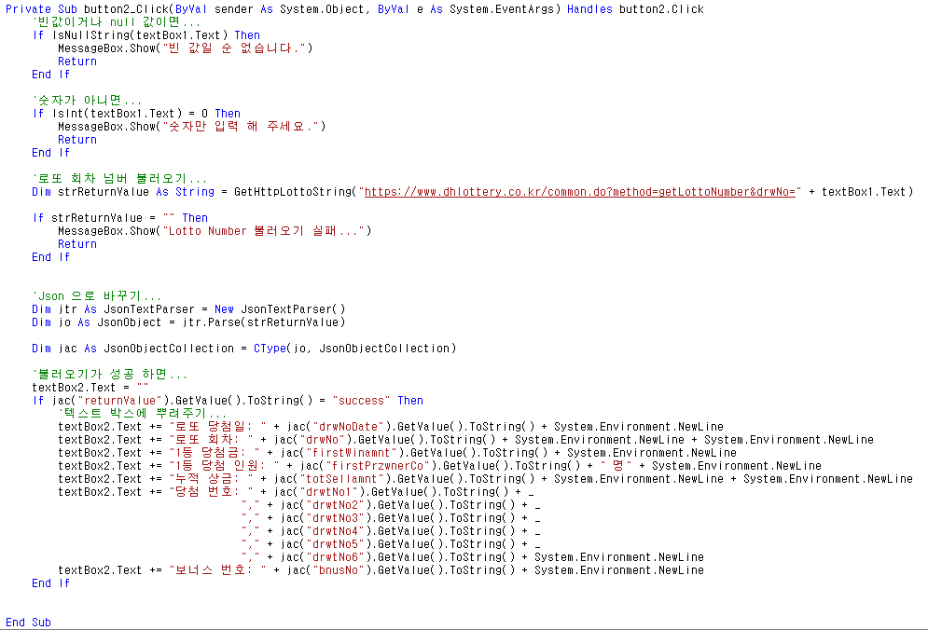928x630 pixels.
Task: Click the 'If strReturnValue = "" Then' line
Action: tap(120, 218)
